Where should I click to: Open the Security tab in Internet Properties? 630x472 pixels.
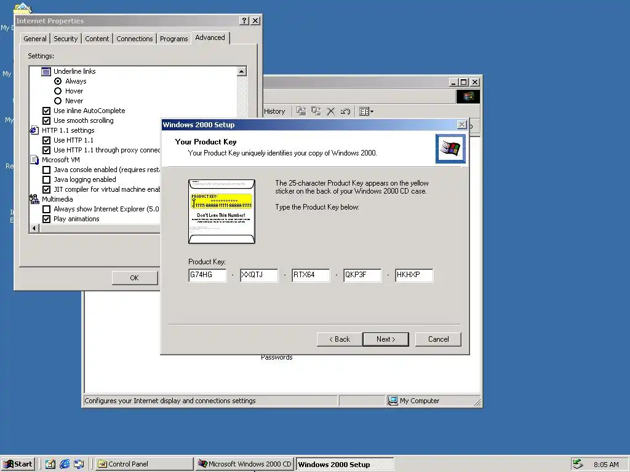(x=65, y=39)
